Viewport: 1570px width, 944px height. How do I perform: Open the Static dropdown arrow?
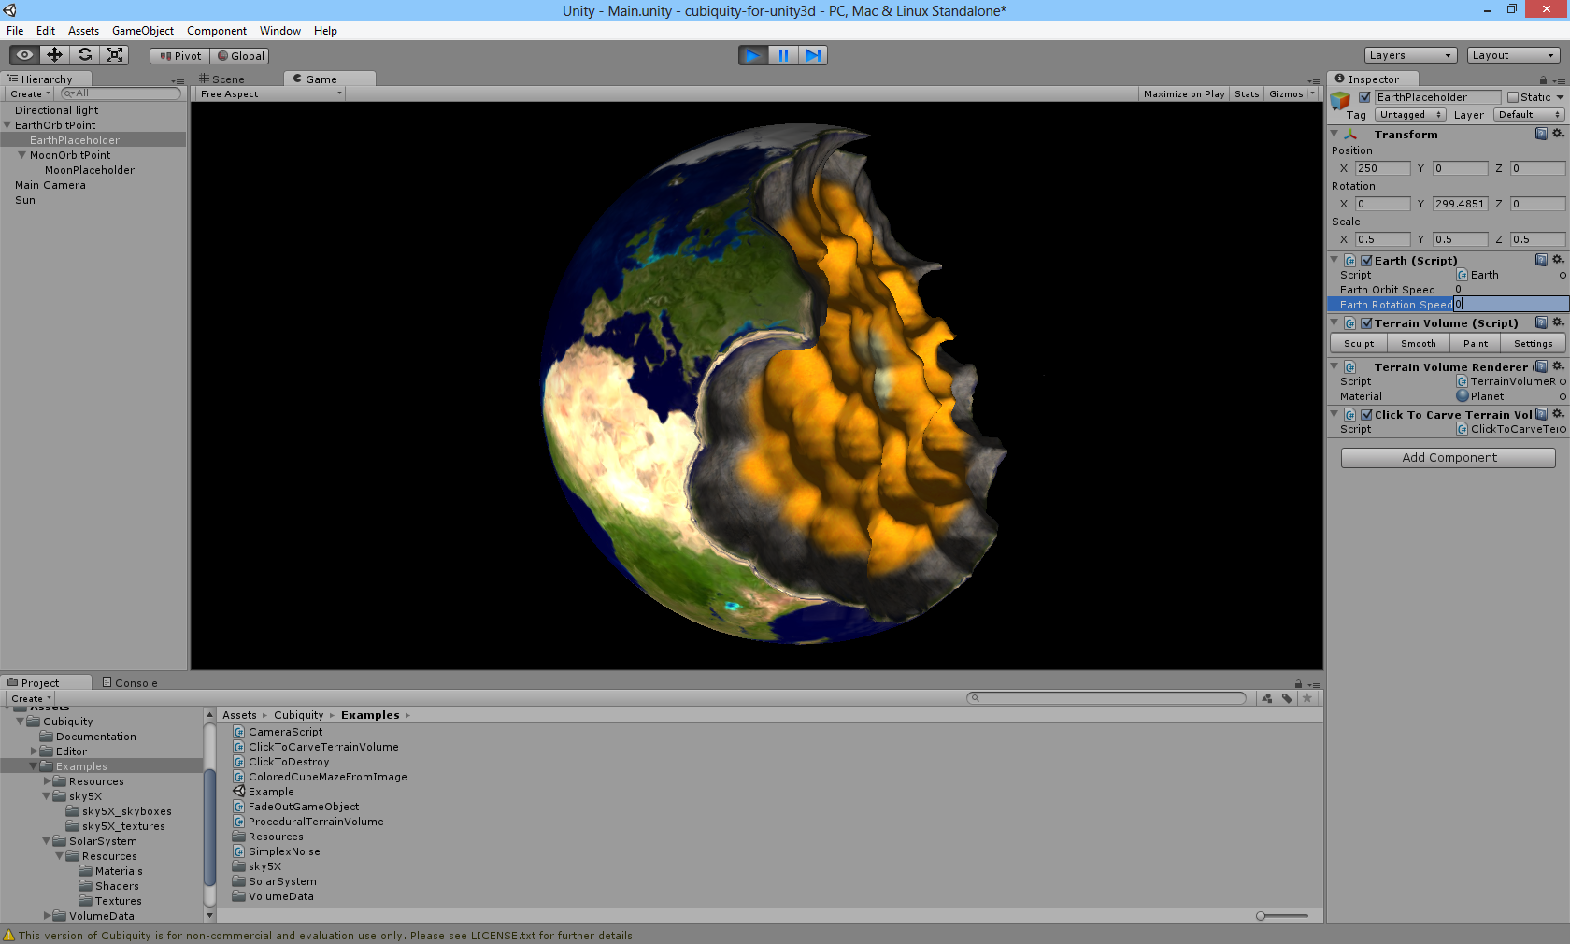tap(1560, 97)
